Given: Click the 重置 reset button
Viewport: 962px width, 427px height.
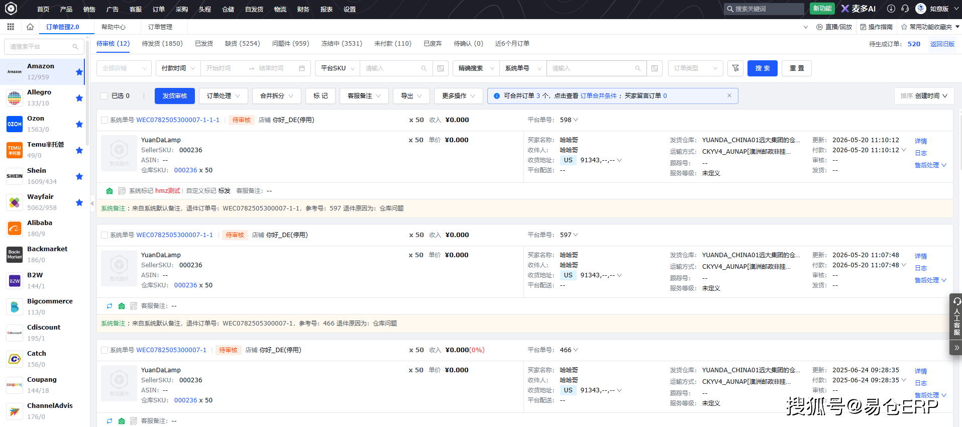Looking at the screenshot, I should click(797, 68).
